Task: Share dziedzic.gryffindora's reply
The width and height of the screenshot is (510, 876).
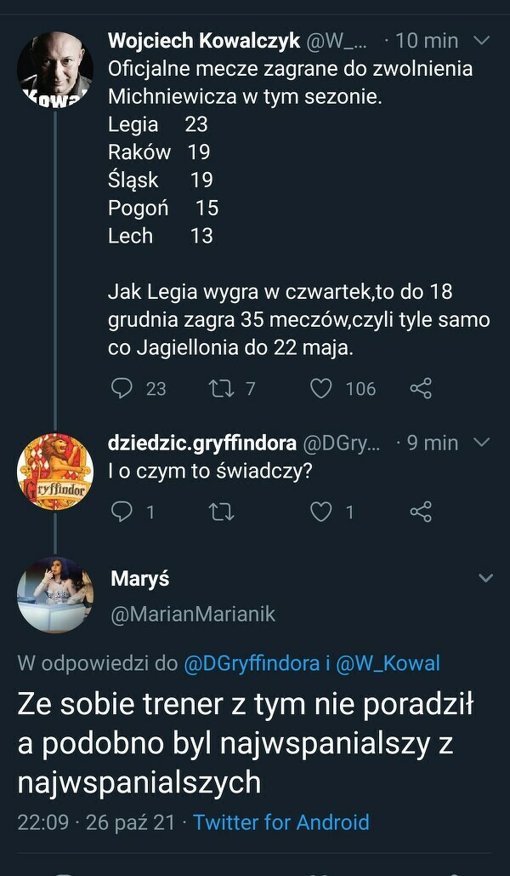Action: 421,512
